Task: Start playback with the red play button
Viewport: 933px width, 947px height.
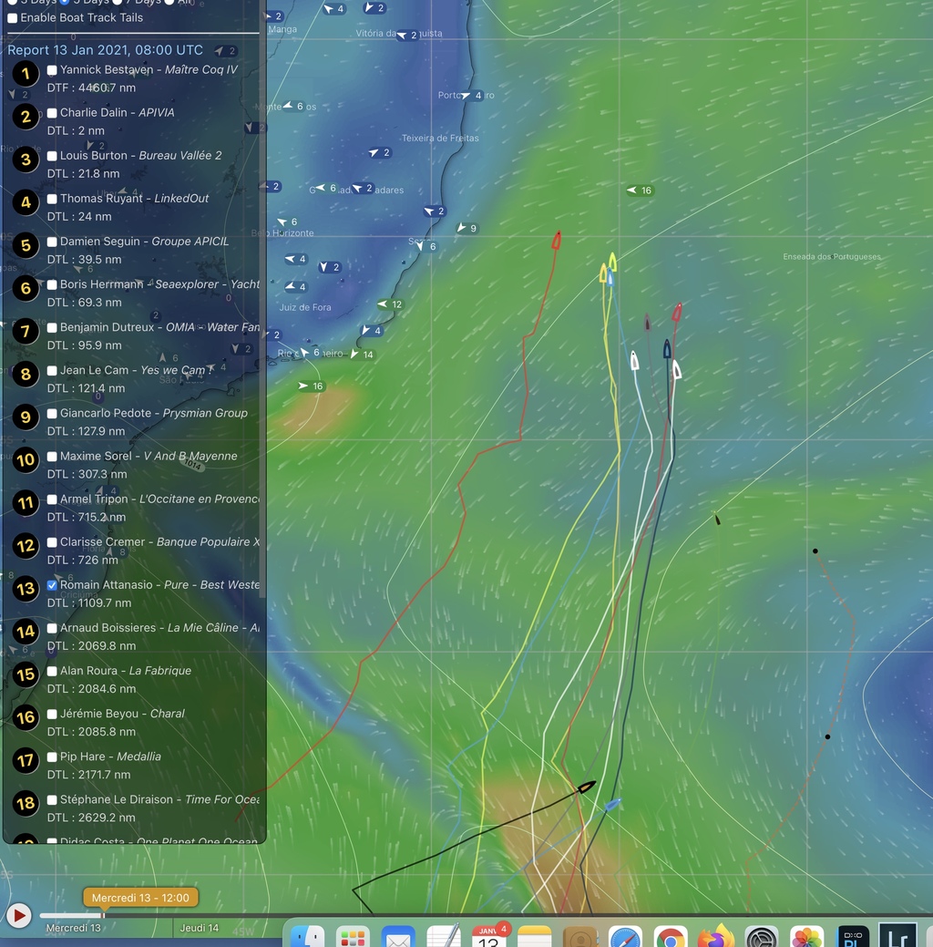Action: [19, 916]
